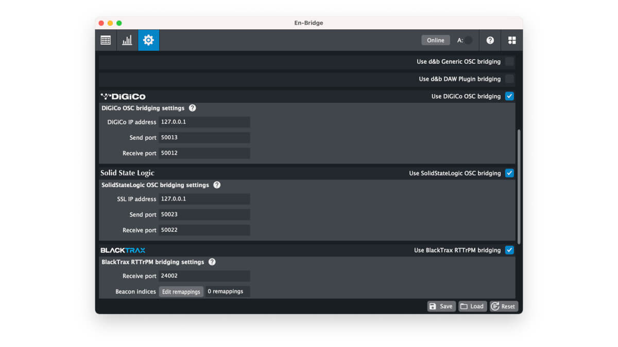The width and height of the screenshot is (618, 347).
Task: Click the DiGiCo Receive port field
Action: [204, 153]
